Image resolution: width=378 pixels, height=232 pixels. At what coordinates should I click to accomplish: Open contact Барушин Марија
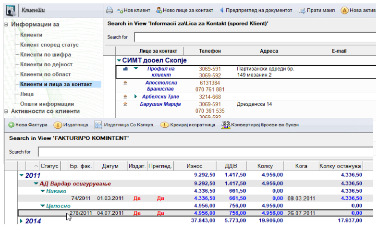(x=160, y=104)
